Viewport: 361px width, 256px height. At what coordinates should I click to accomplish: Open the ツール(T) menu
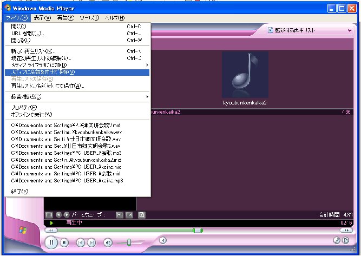pos(89,18)
